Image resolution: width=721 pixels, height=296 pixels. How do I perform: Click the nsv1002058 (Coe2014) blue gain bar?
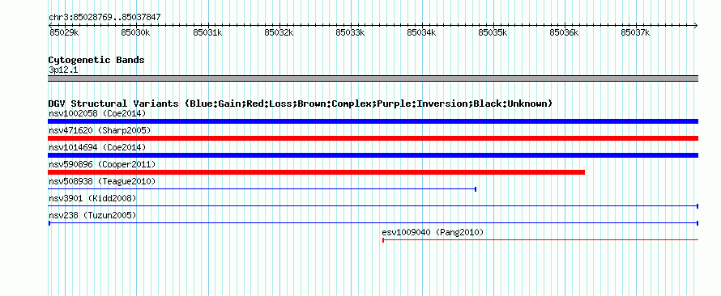[x=373, y=121]
